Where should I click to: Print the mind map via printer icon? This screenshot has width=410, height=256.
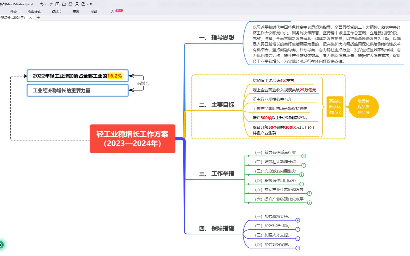pos(77,4)
